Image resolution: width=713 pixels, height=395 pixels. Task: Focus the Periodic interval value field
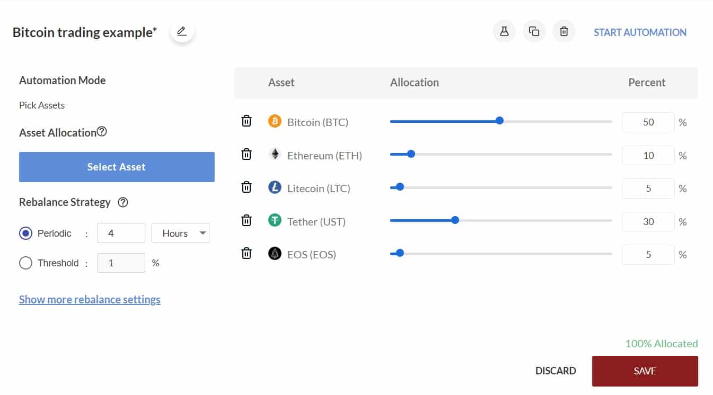(121, 233)
